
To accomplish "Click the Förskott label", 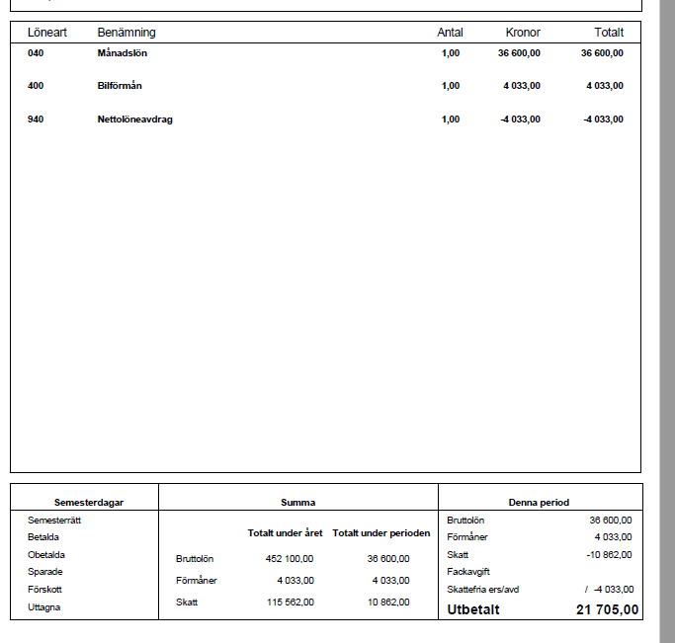I will click(44, 590).
